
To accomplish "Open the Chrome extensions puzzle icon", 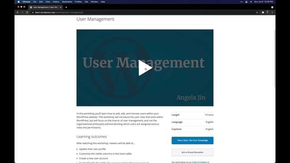I will (263, 12).
